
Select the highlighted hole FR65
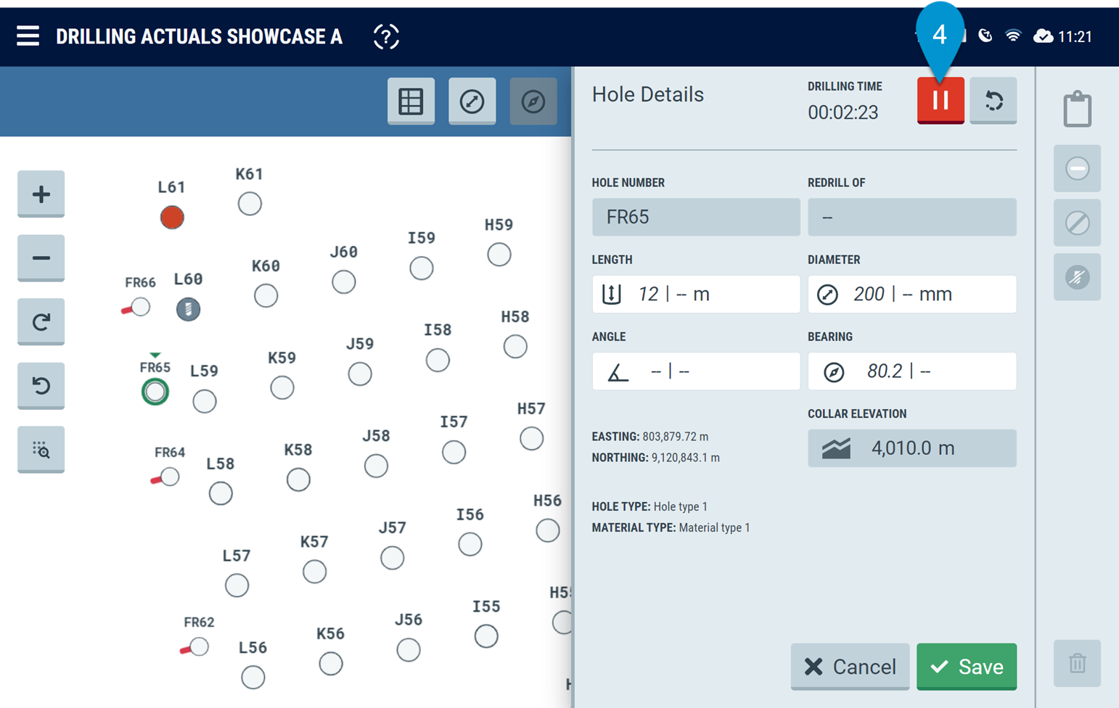coord(155,392)
